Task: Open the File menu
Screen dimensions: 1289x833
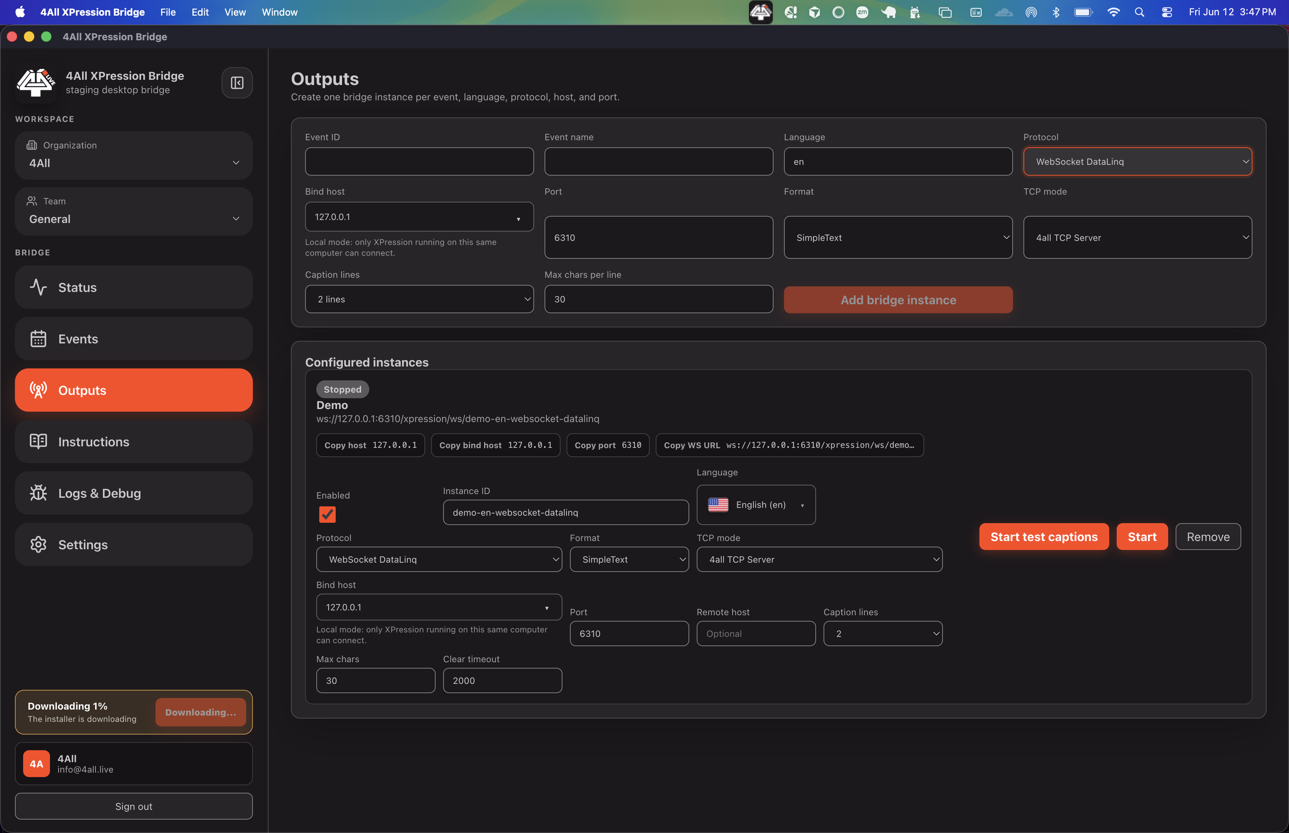Action: click(168, 12)
